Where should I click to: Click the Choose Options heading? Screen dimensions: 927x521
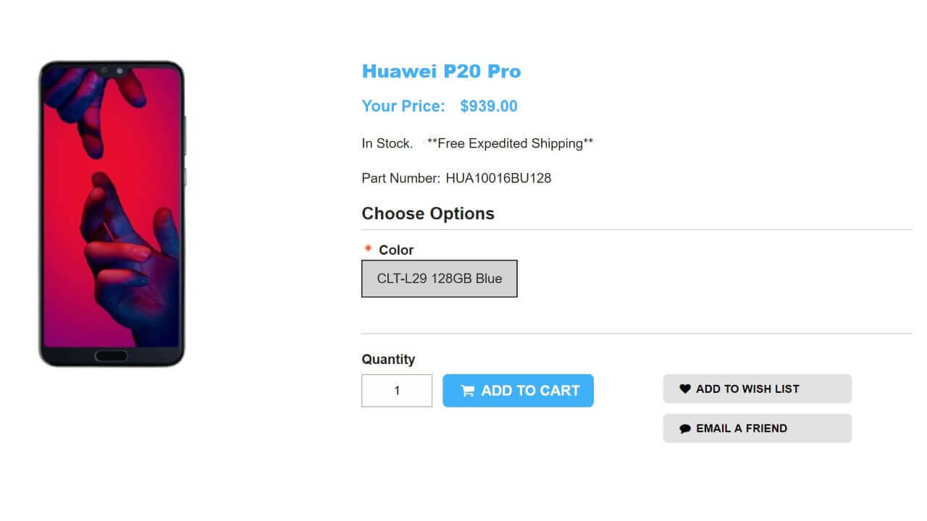click(428, 213)
